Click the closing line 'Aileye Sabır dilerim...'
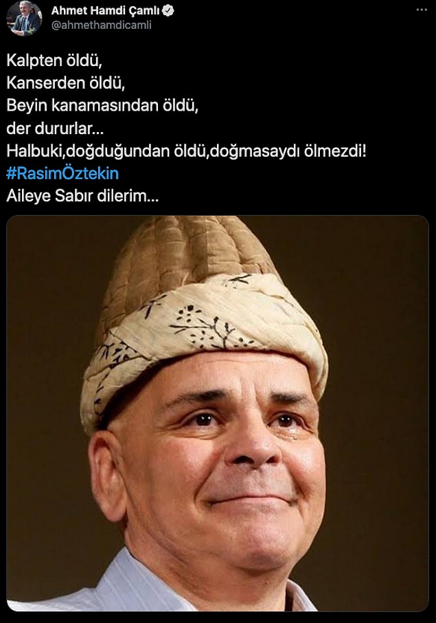 pos(82,196)
